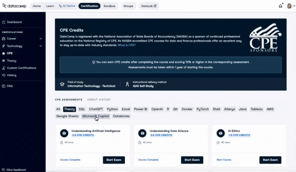Open the notifications bell
The image size is (296, 172).
281,6
